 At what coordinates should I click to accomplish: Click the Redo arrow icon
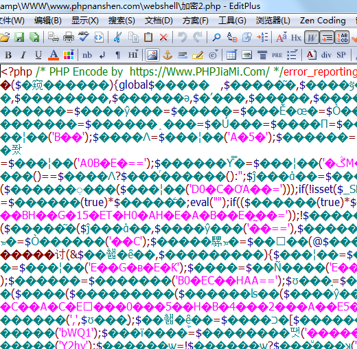pos(198,37)
